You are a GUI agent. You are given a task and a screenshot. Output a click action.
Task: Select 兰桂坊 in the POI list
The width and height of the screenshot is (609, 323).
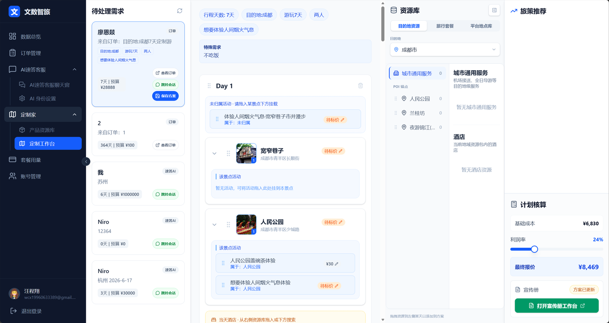(417, 113)
